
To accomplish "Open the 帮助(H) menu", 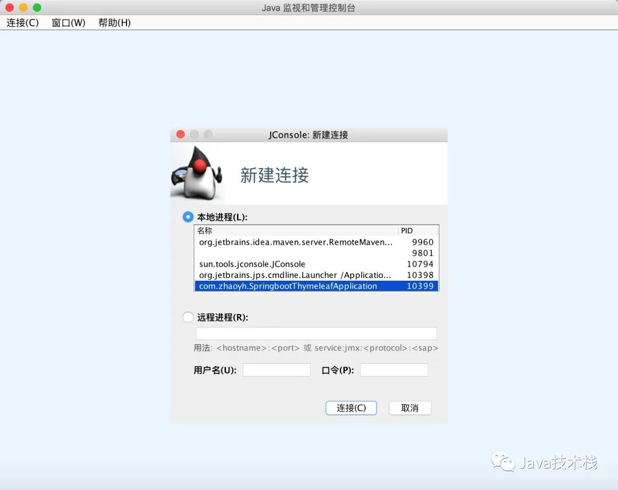I will click(114, 22).
